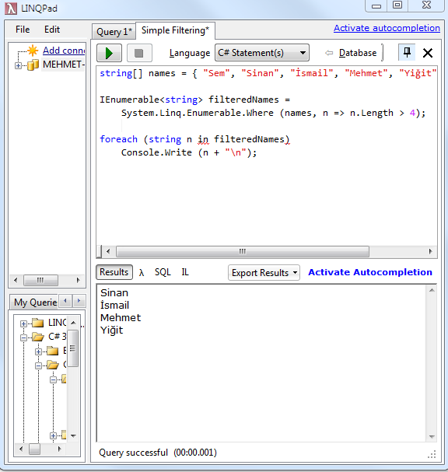The width and height of the screenshot is (448, 472).
Task: Click the bold Activate Autocompletion link near results
Action: pyautogui.click(x=370, y=272)
